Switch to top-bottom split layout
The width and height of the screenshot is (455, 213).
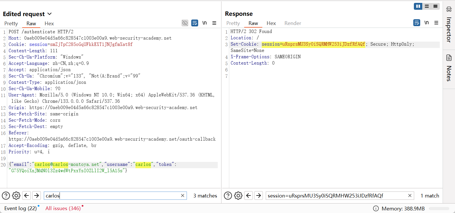pos(427,6)
